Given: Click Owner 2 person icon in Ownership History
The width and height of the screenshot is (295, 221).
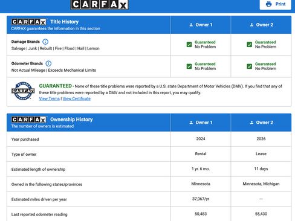Looking at the screenshot, I should click(x=251, y=123).
